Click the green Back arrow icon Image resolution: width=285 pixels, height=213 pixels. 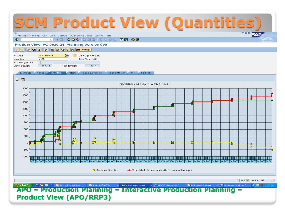68,40
